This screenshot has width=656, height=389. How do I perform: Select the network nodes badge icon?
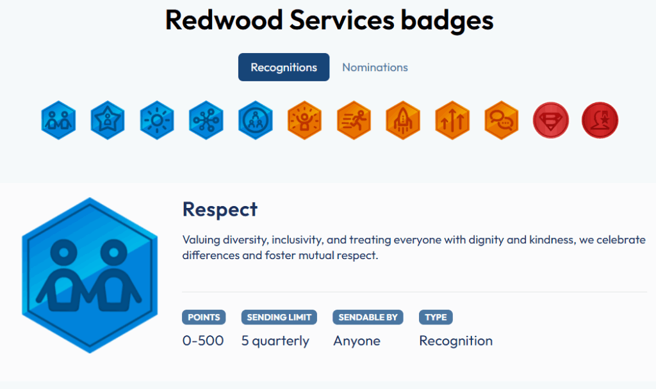206,120
